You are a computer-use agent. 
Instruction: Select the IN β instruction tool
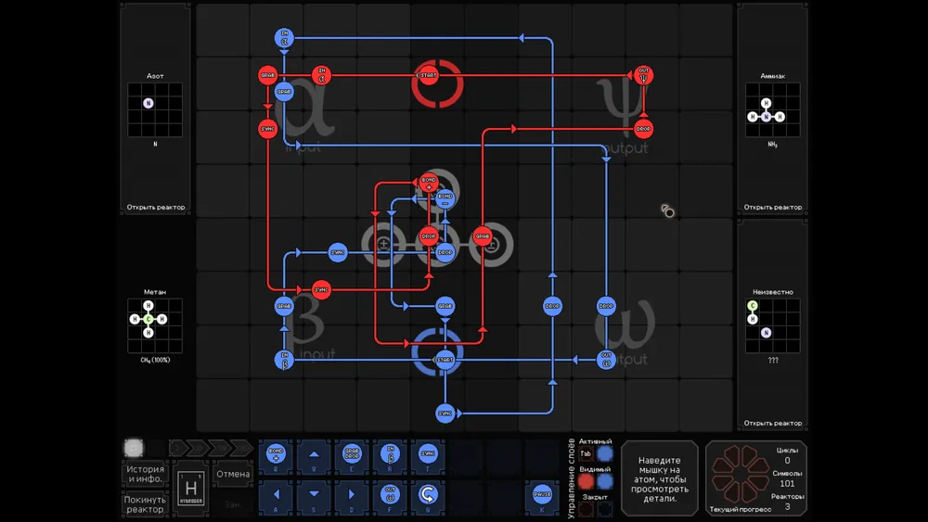pyautogui.click(x=390, y=454)
